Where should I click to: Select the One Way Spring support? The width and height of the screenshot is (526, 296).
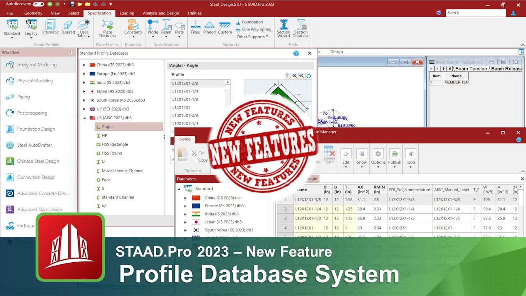click(x=253, y=29)
